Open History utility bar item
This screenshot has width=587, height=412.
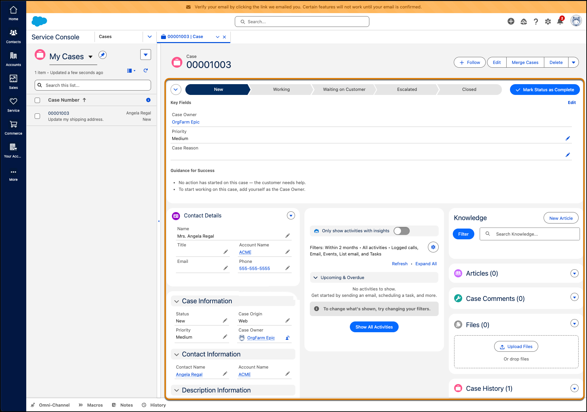[x=154, y=405]
